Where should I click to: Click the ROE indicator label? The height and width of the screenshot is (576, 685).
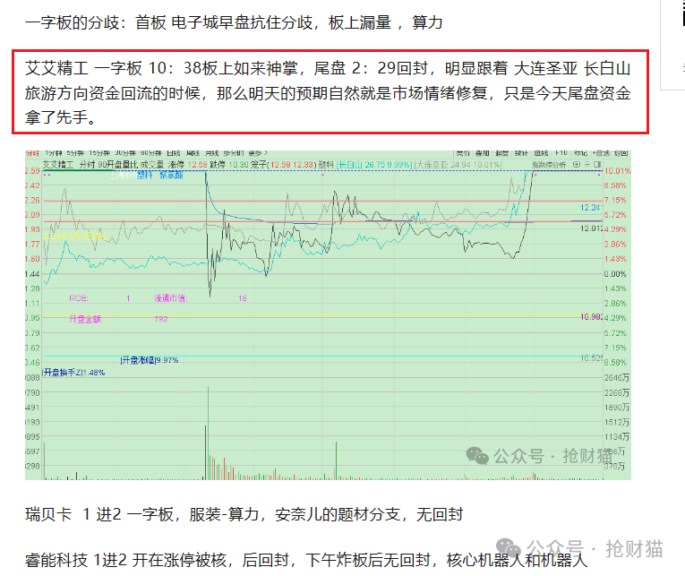(x=79, y=298)
